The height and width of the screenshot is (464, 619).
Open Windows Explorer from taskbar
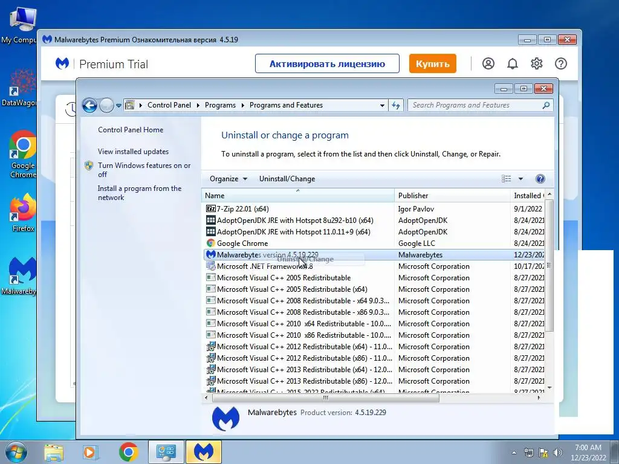pyautogui.click(x=54, y=453)
